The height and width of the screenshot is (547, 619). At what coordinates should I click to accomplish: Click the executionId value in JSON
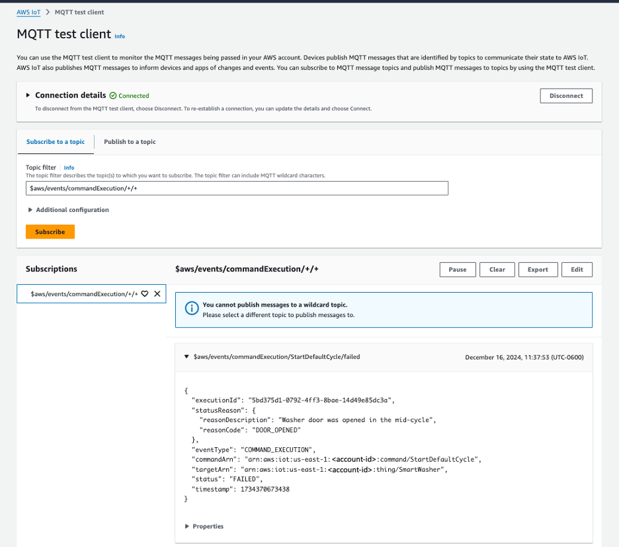(x=319, y=400)
